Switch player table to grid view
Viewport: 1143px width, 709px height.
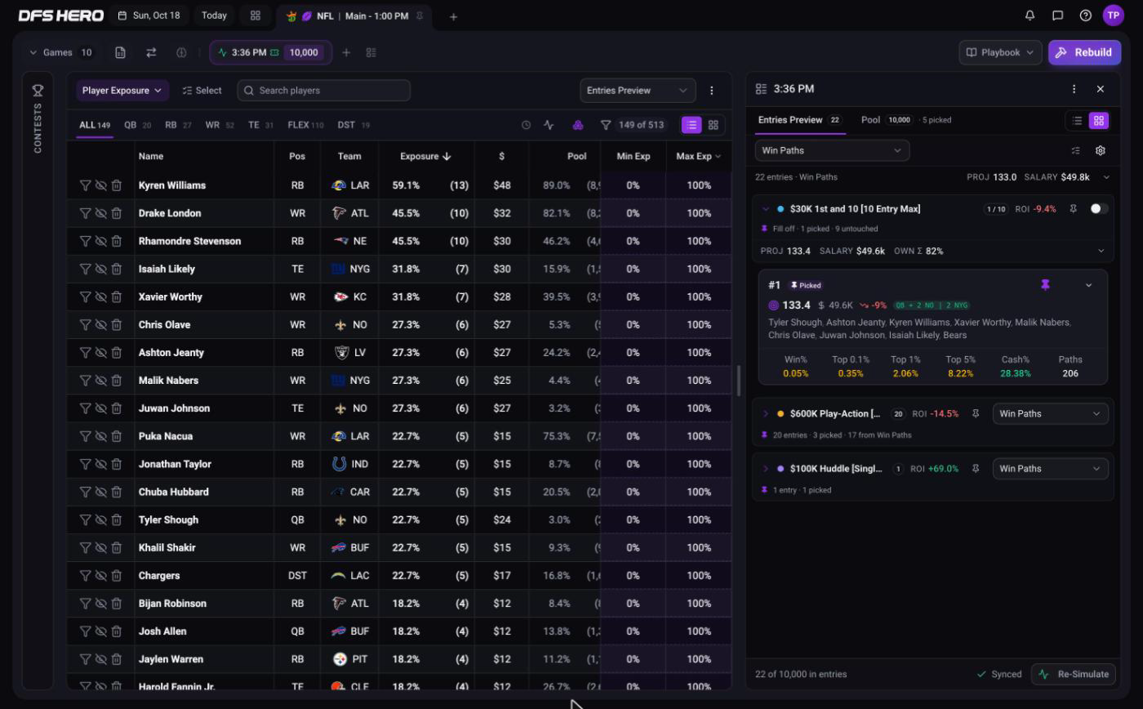tap(714, 125)
